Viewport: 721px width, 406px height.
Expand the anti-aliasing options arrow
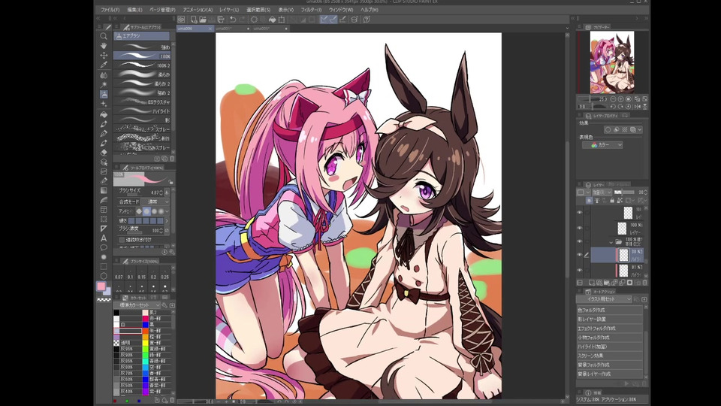[167, 211]
